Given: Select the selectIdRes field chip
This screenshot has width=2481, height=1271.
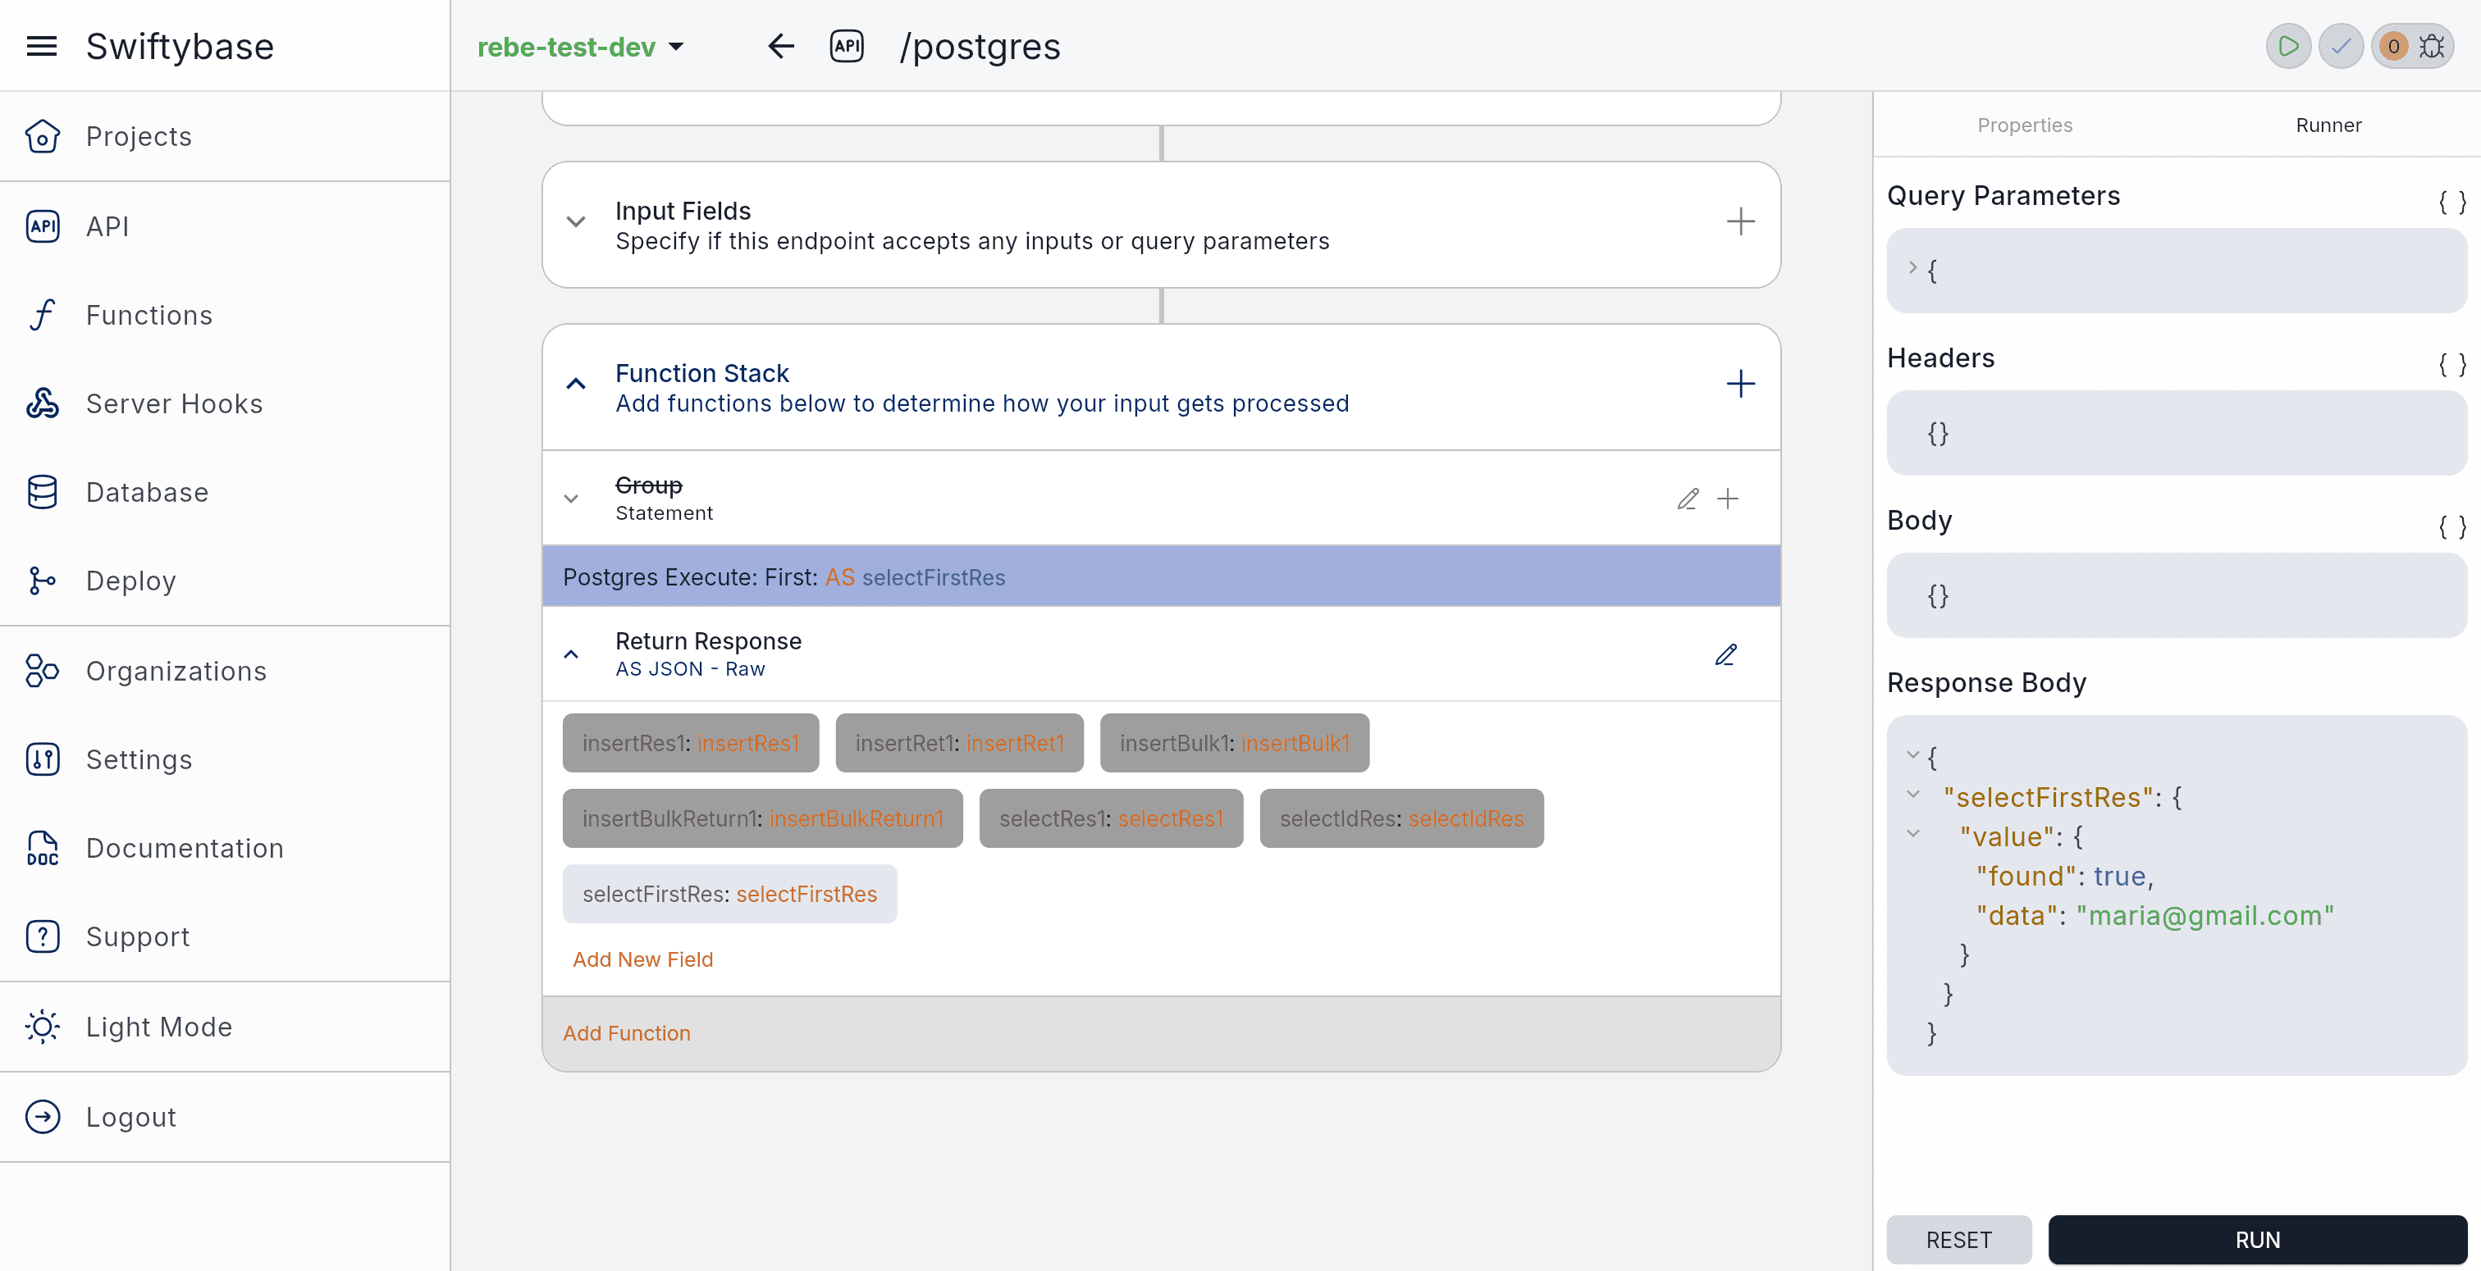Looking at the screenshot, I should (1401, 818).
